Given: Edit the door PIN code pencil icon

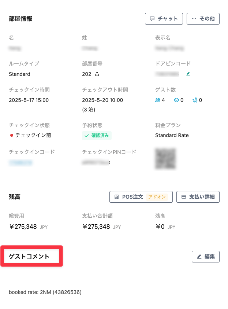Looking at the screenshot, I should (188, 74).
